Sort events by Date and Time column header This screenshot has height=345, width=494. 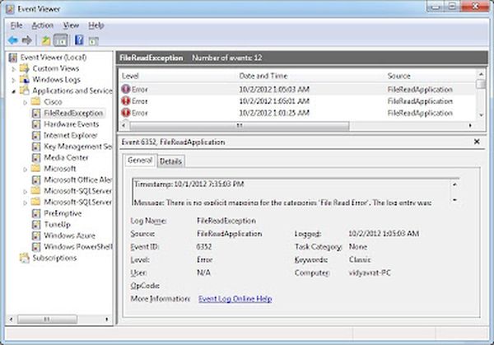coord(263,76)
